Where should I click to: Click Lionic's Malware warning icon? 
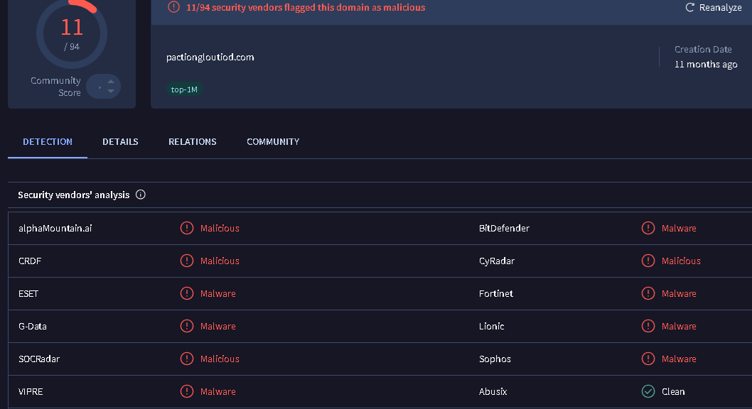[x=648, y=326]
